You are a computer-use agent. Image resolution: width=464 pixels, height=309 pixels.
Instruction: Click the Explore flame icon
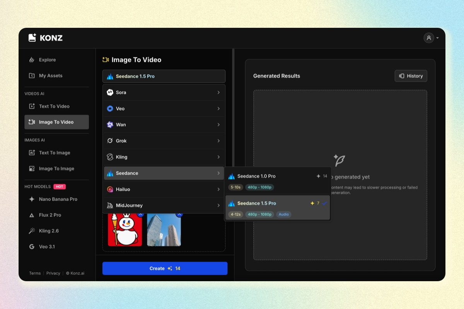[x=32, y=60]
